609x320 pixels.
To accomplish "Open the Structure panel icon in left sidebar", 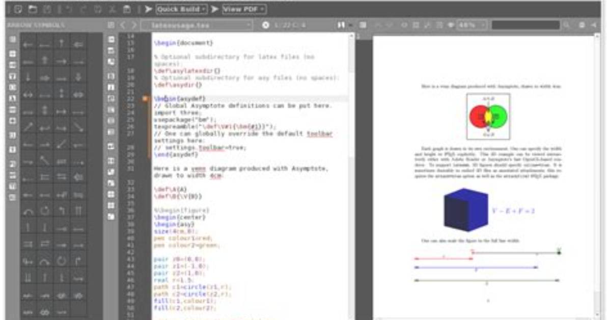I will pos(12,39).
